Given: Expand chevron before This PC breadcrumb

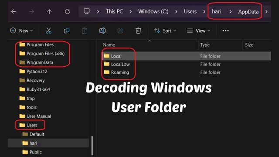Looking at the screenshot, I should [98, 12].
